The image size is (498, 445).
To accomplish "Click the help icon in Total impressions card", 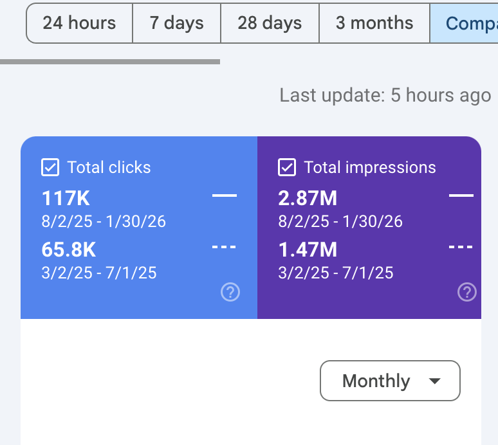I will (x=467, y=293).
